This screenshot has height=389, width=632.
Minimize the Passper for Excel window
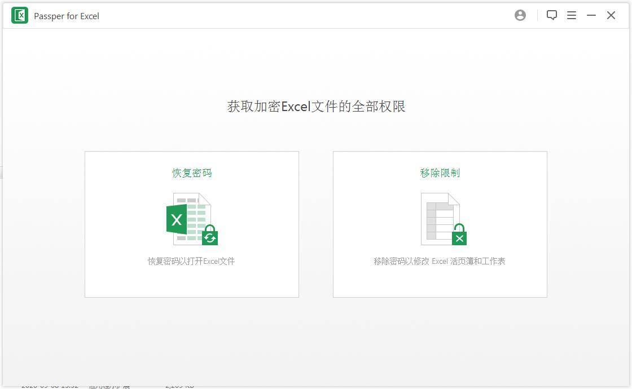point(591,15)
